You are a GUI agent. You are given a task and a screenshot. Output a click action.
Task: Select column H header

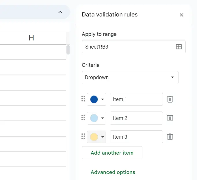31,38
